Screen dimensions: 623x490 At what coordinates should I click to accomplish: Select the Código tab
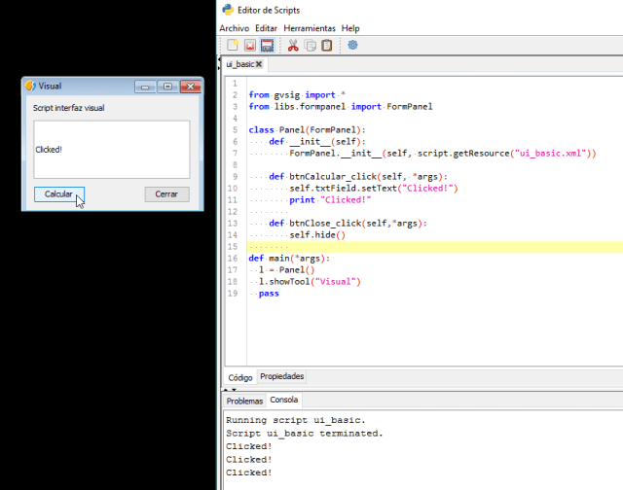pyautogui.click(x=239, y=377)
